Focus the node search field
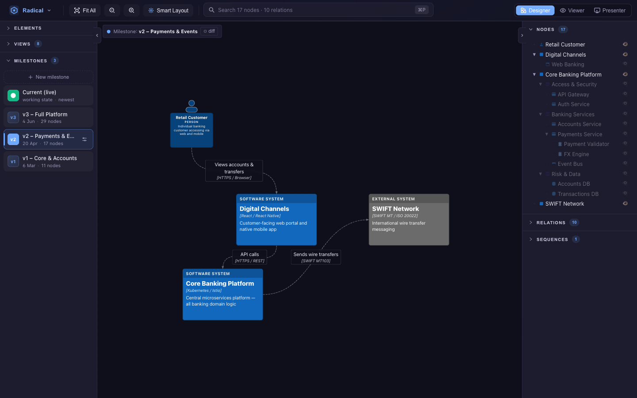The height and width of the screenshot is (398, 637). click(318, 10)
